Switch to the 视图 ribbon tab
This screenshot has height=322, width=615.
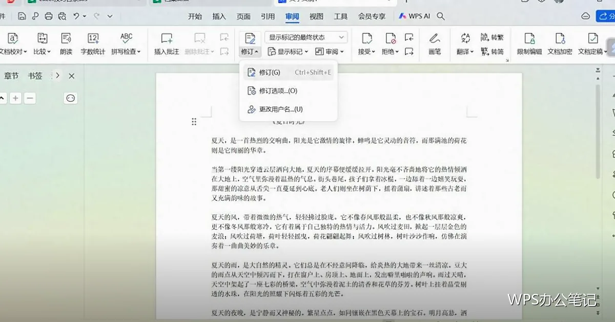317,16
